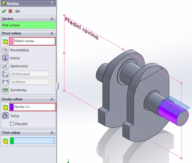
Task: Click the Kolmý label
Action: pos(15,58)
